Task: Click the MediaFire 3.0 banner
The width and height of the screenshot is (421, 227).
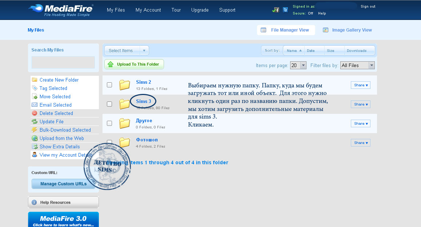Action: (63, 219)
